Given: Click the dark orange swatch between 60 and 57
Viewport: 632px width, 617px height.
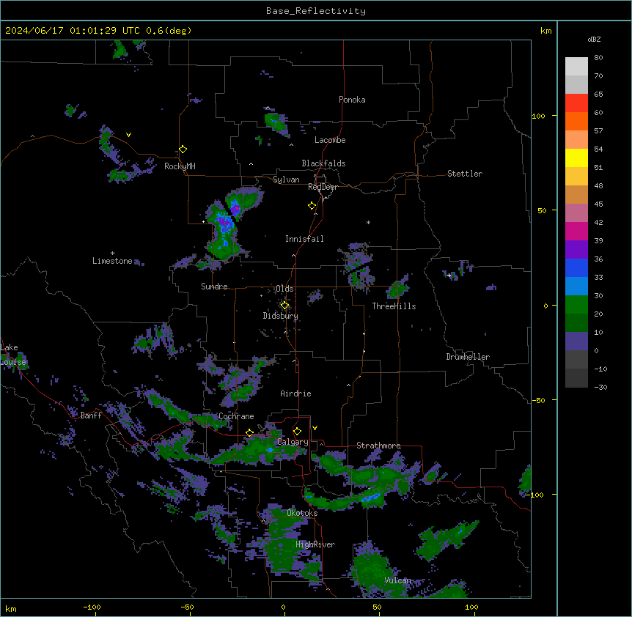Looking at the screenshot, I should 576,121.
